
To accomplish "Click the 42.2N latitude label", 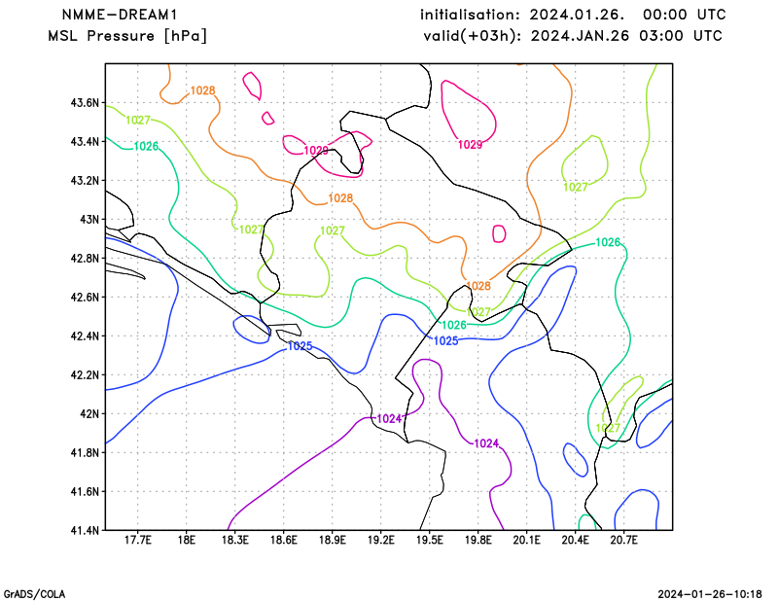I will click(x=85, y=374).
